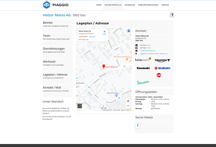Click the 'Öffnungszeiten' heading

coord(146,92)
